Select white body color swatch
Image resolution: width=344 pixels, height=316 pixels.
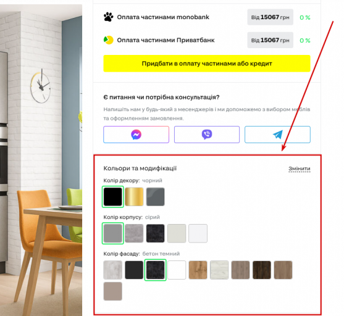[198, 233]
